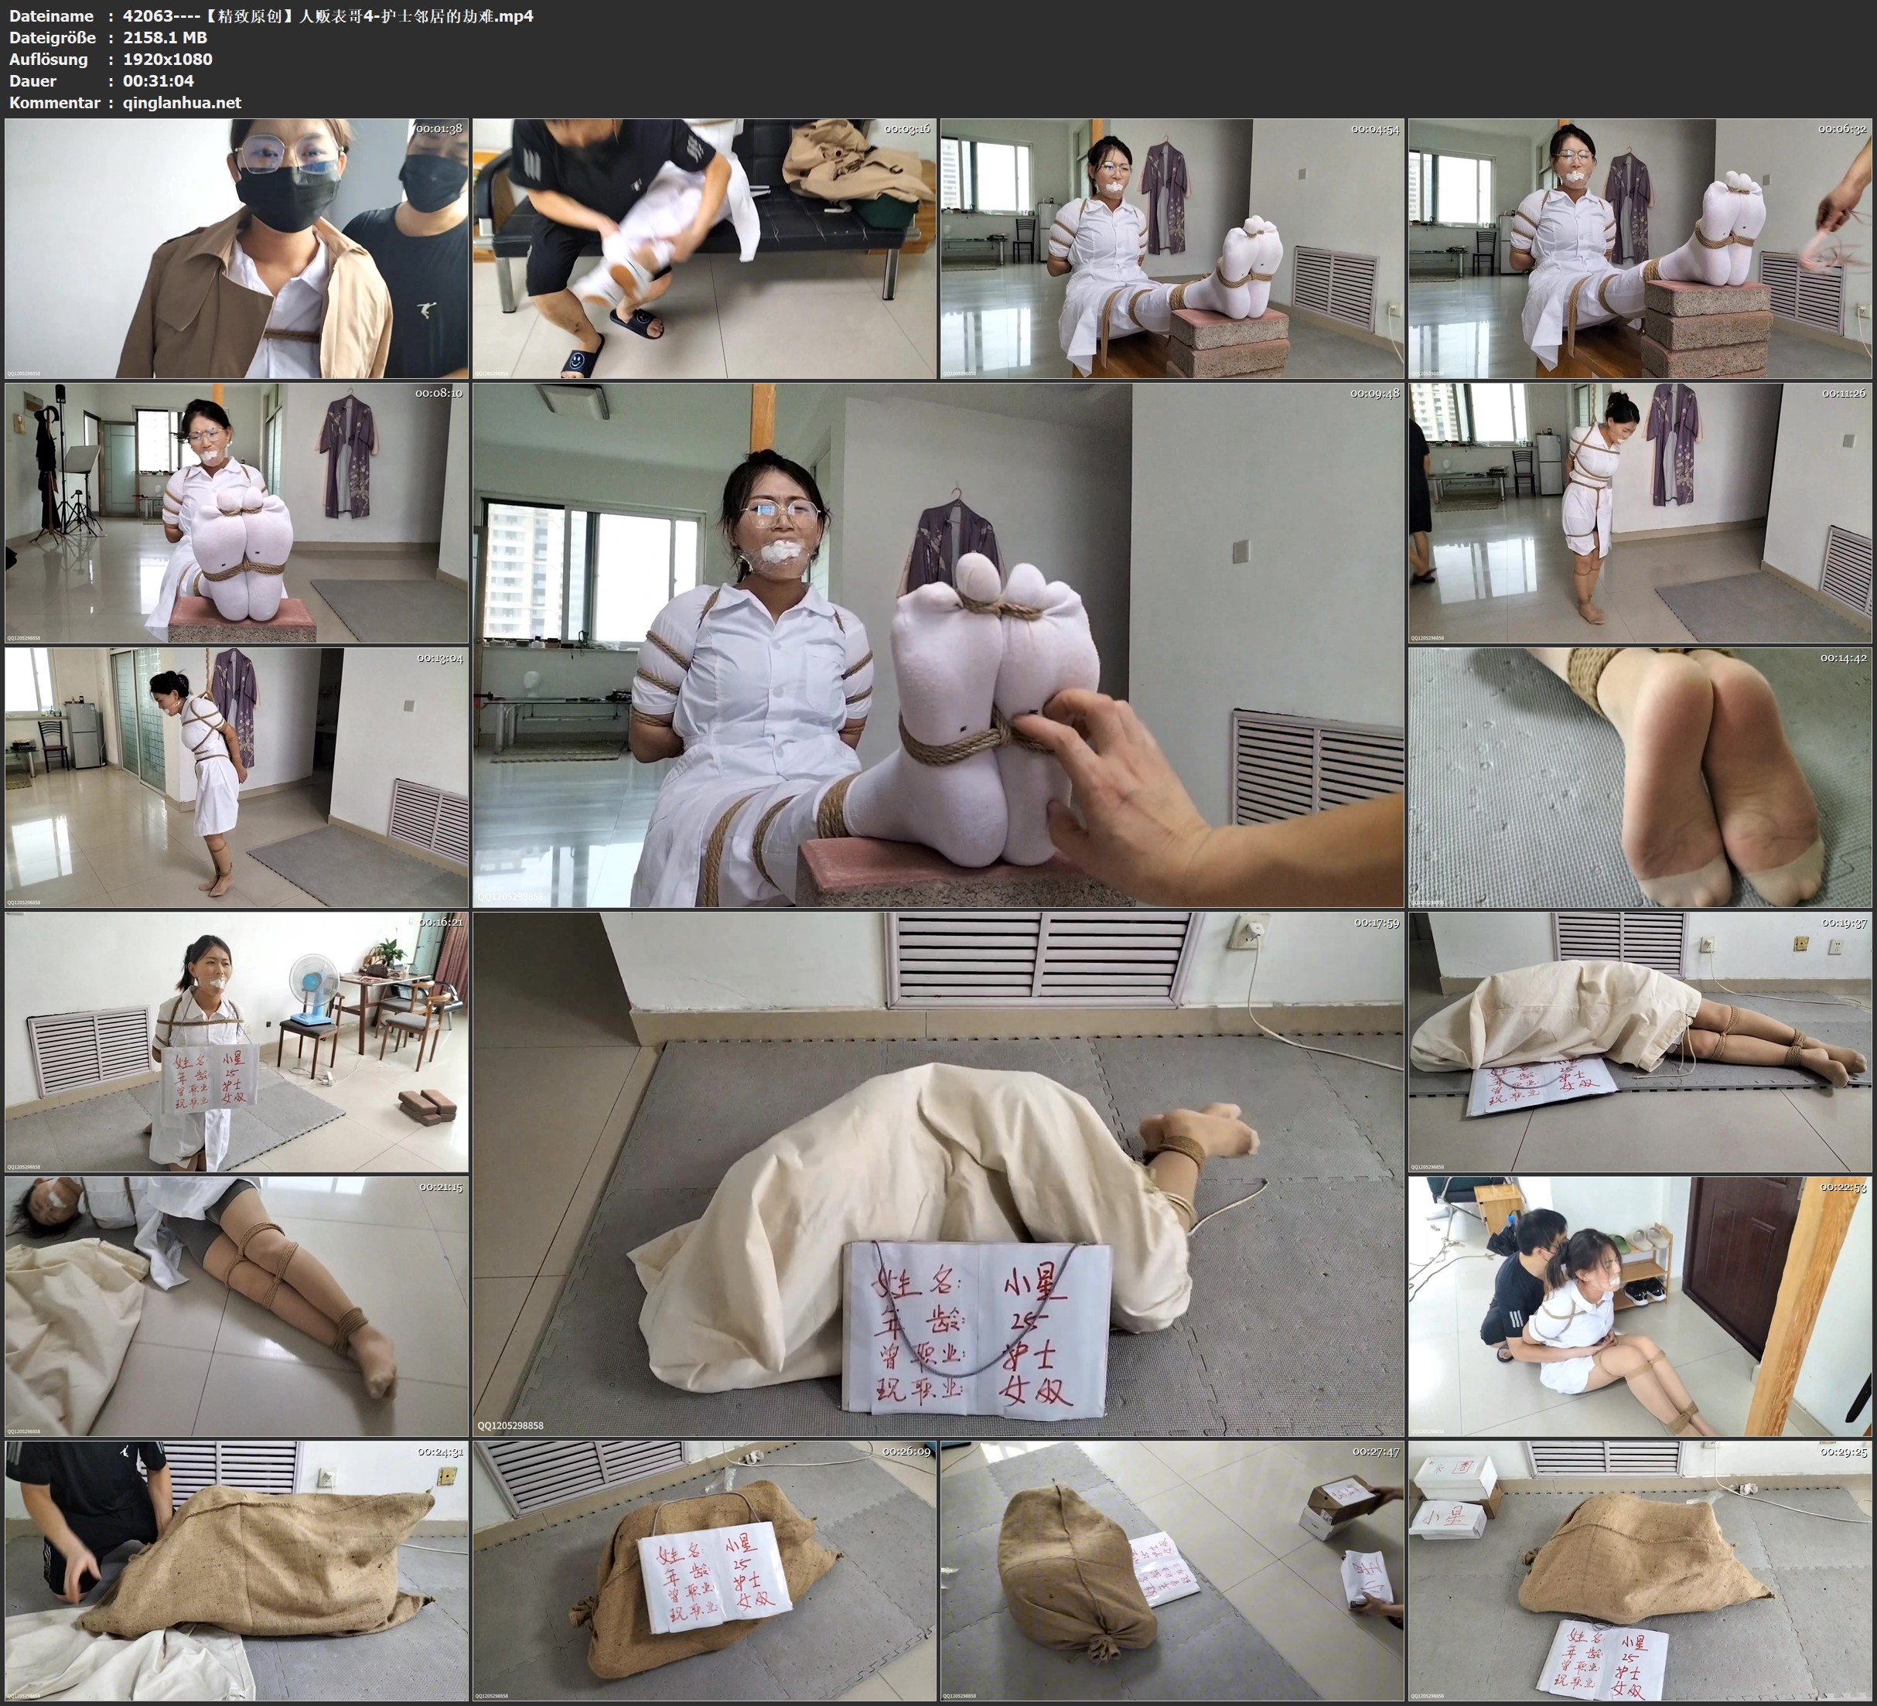This screenshot has width=1877, height=1706.
Task: Select the large frame at 00:17:59
Action: coord(937,1174)
